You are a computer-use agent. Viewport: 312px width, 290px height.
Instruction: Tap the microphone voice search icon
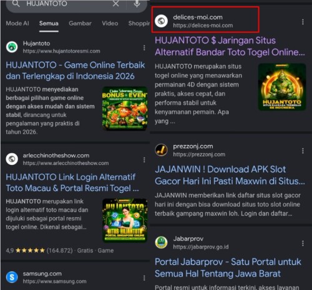point(137,4)
